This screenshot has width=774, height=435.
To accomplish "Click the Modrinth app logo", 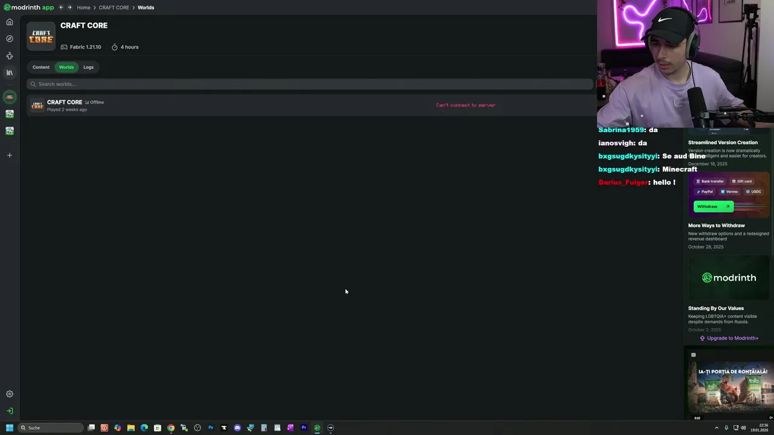I will point(28,7).
